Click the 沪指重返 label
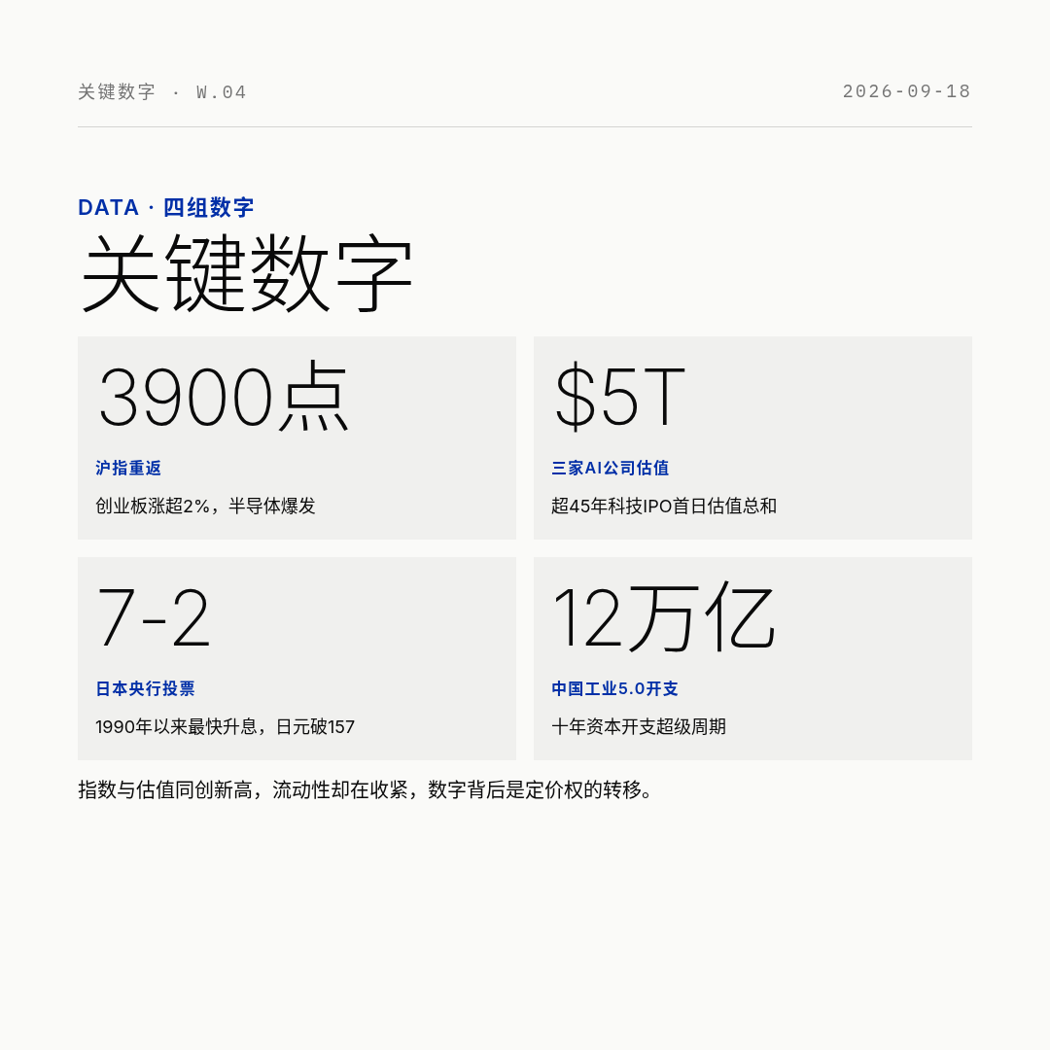1050x1050 pixels. pos(128,468)
